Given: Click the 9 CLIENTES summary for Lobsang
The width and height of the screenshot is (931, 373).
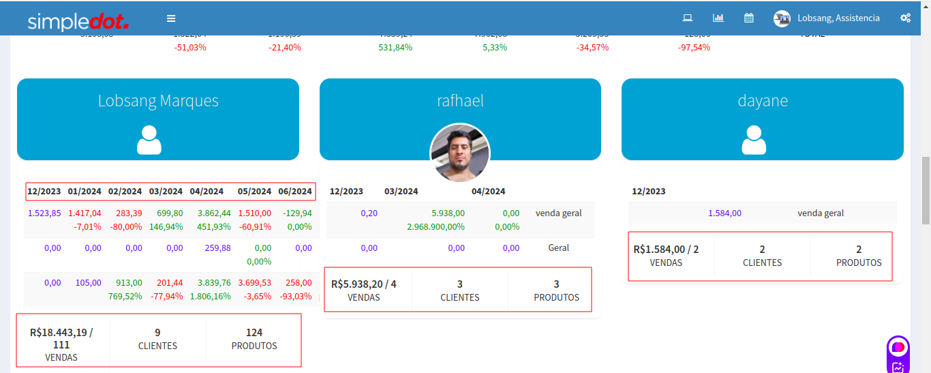Looking at the screenshot, I should tap(157, 339).
